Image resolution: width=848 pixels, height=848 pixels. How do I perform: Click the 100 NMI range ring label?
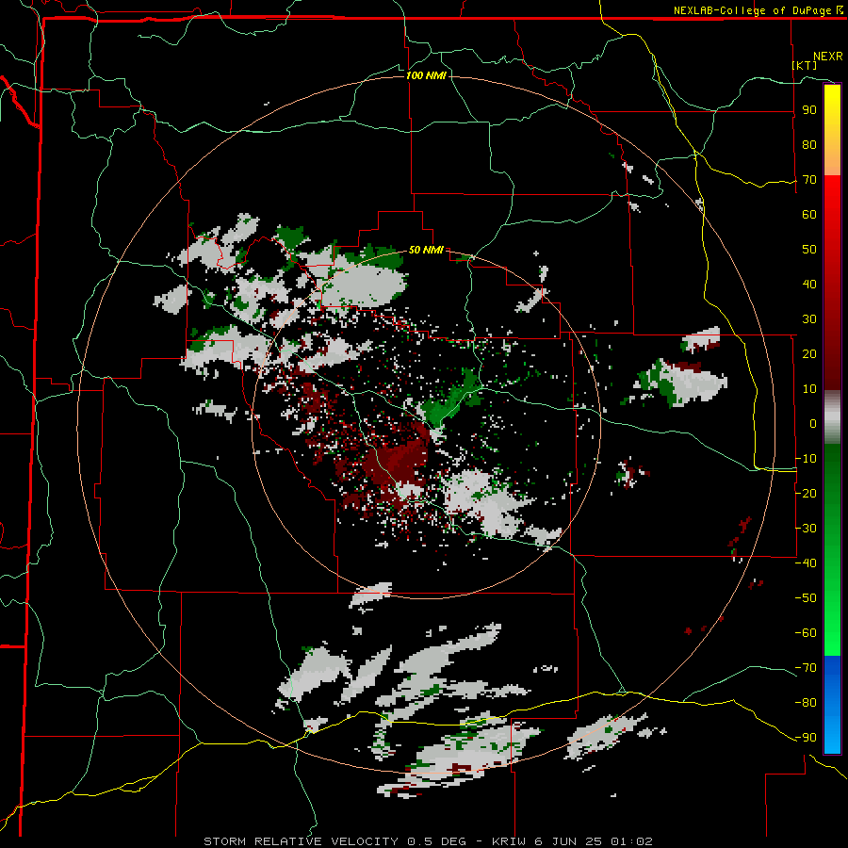[426, 75]
